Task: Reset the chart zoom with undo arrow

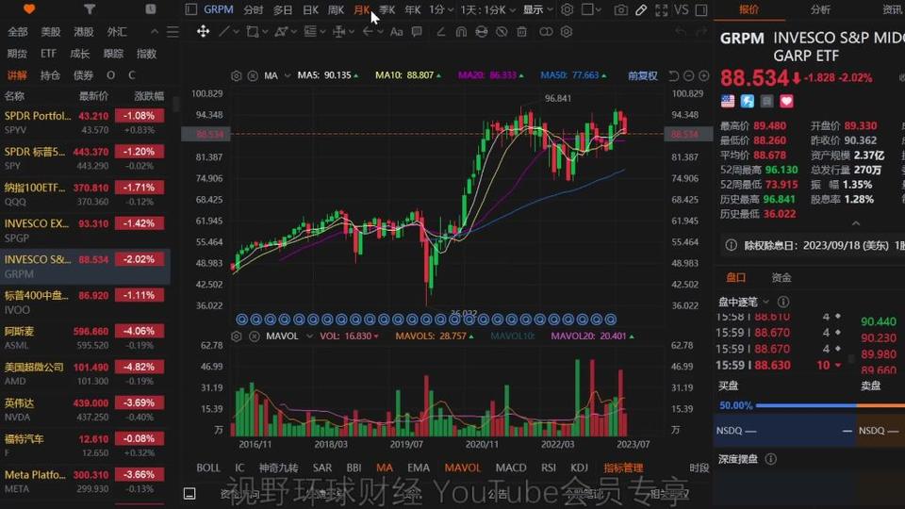Action: click(673, 75)
